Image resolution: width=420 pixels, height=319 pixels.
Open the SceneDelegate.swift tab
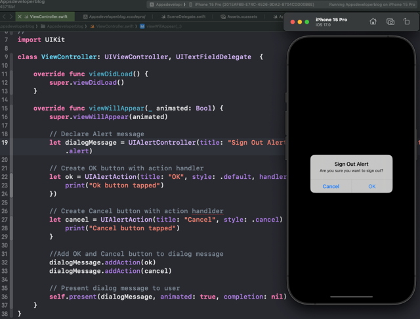point(184,16)
